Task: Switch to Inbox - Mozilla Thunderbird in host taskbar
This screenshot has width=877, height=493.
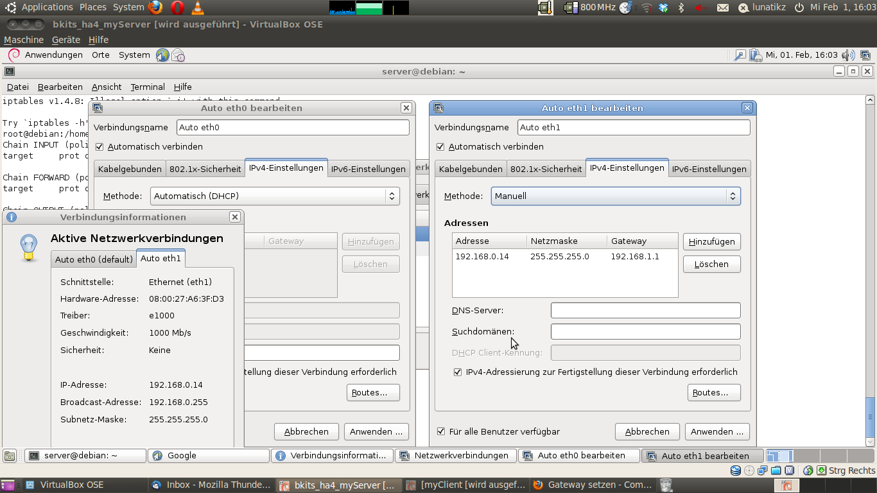Action: click(x=212, y=485)
